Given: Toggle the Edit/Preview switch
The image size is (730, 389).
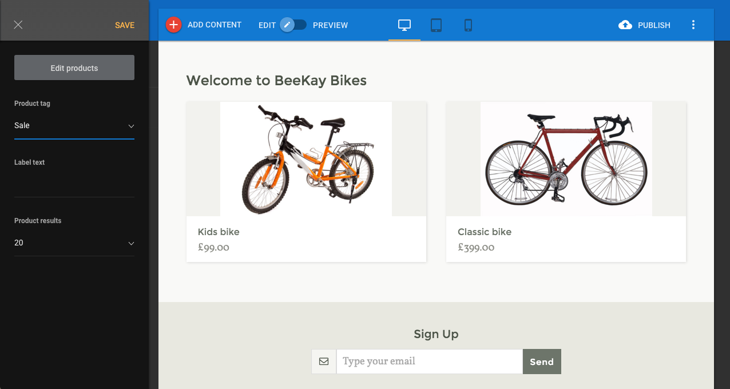Looking at the screenshot, I should click(x=293, y=25).
